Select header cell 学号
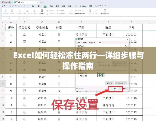 click(131, 28)
